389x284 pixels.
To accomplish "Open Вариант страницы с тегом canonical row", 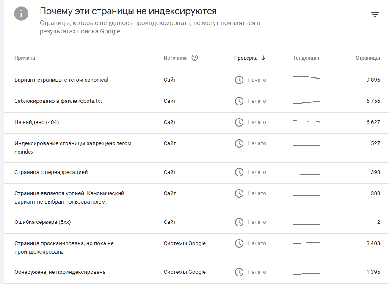I will pyautogui.click(x=196, y=80).
